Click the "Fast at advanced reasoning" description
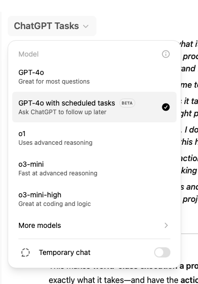The width and height of the screenshot is (198, 284). [58, 173]
